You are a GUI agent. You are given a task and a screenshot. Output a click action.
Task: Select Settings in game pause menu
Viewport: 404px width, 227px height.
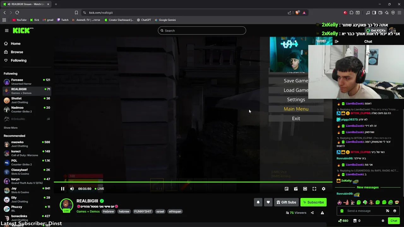[296, 99]
